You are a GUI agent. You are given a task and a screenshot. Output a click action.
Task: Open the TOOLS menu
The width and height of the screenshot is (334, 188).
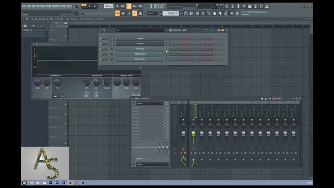[63, 6]
